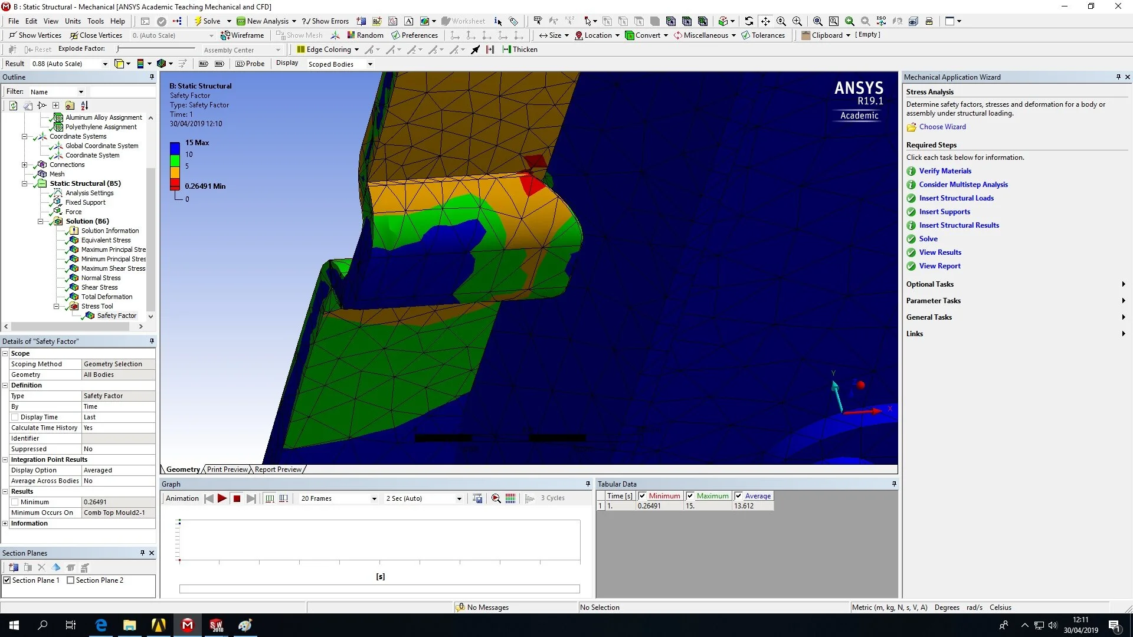Play the result animation

[222, 498]
